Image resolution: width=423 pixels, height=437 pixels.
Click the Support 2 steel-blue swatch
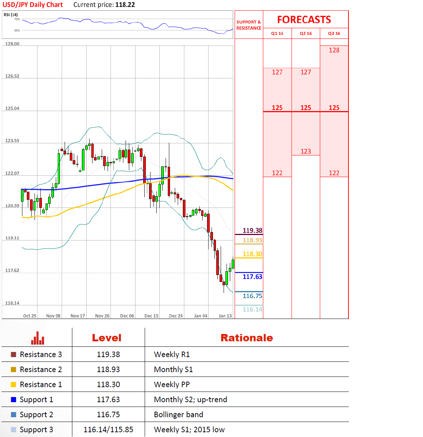[x=13, y=415]
